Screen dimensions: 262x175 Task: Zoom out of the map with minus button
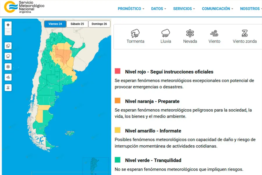coord(8,32)
